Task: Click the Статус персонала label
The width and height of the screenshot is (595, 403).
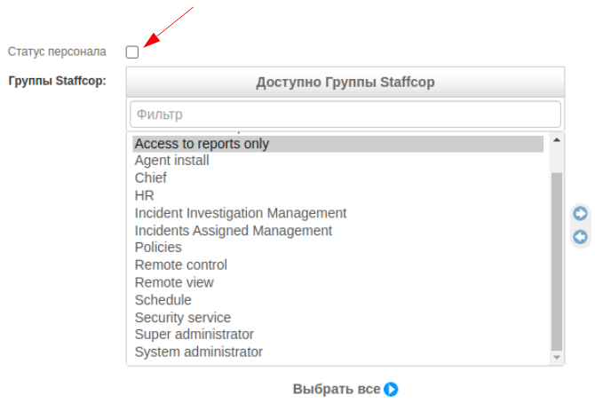Action: click(x=57, y=51)
